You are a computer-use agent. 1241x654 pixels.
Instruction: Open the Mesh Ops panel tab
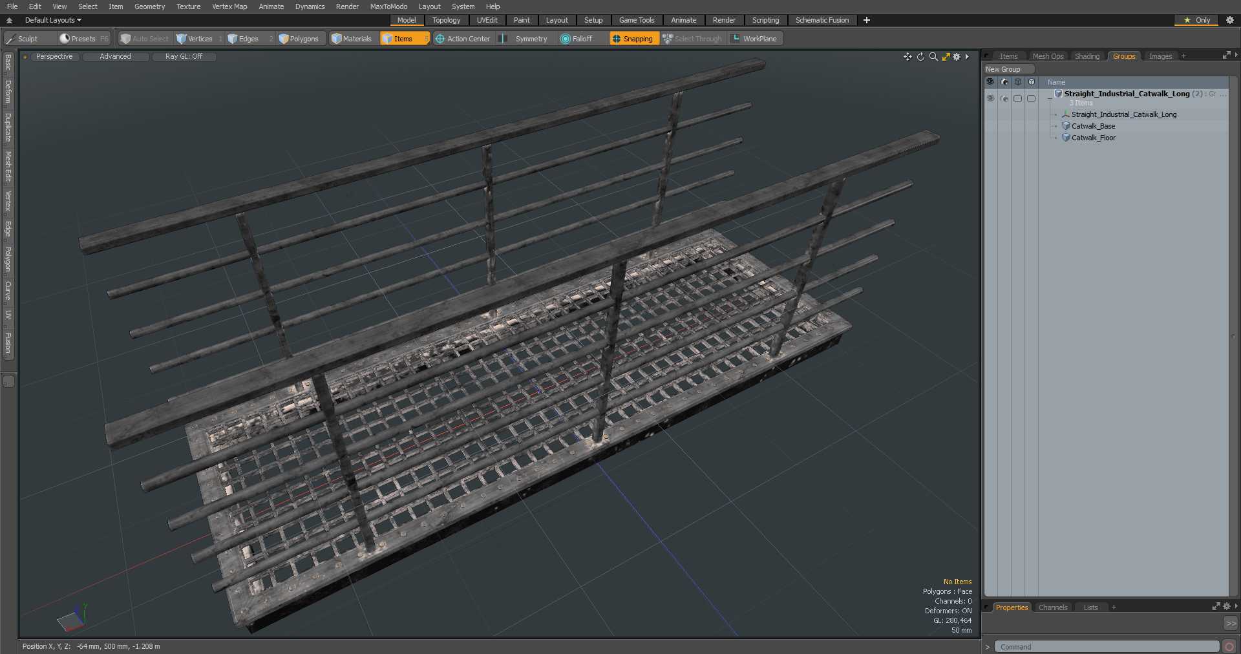click(1048, 56)
